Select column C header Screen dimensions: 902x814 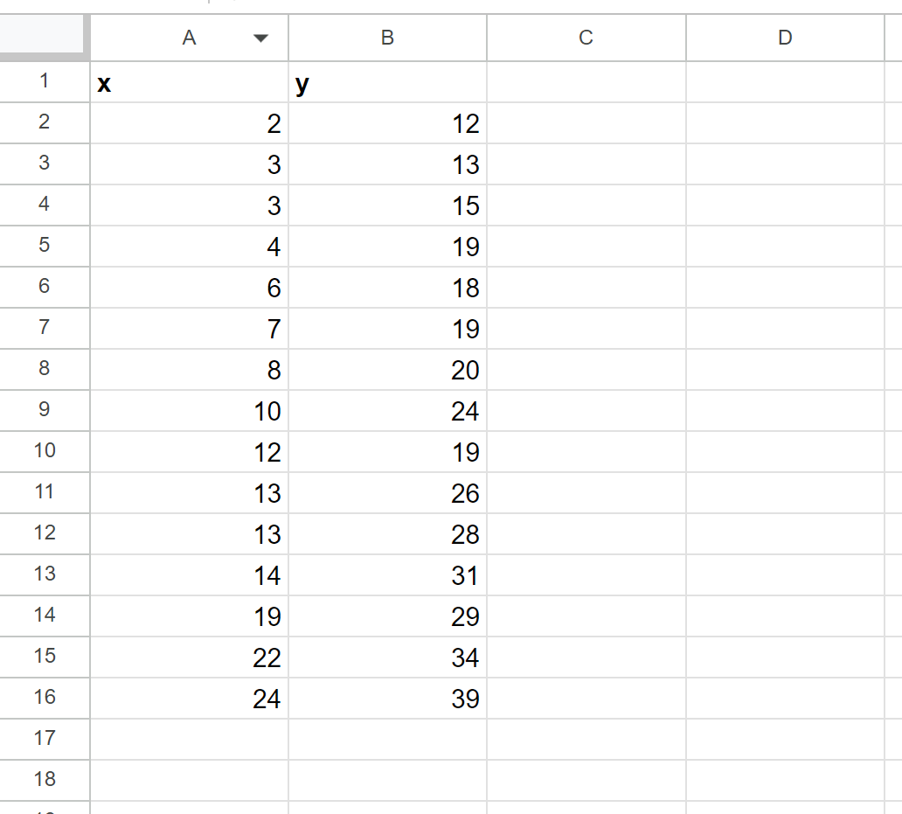tap(586, 38)
